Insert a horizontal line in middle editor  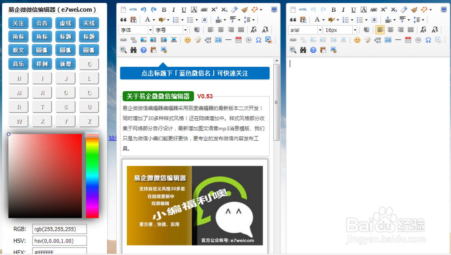coord(228,40)
